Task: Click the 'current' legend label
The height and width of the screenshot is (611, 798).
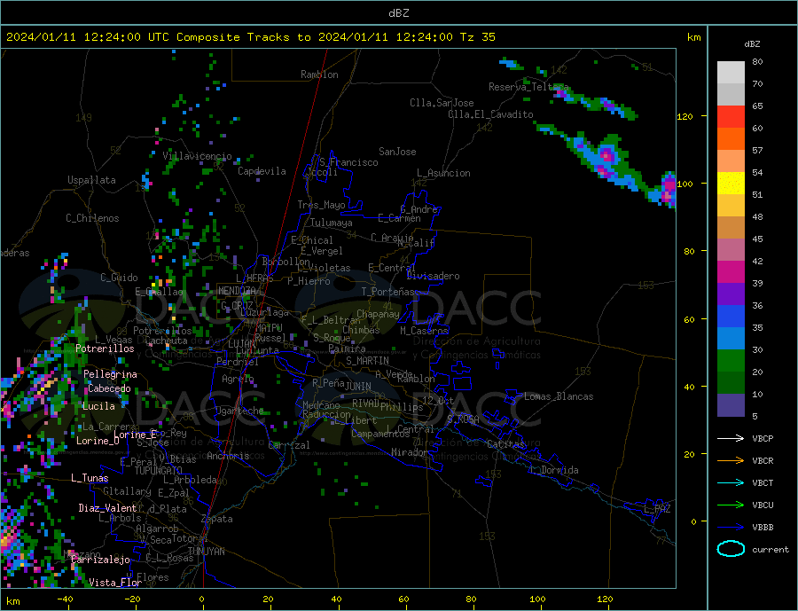Action: coord(771,550)
